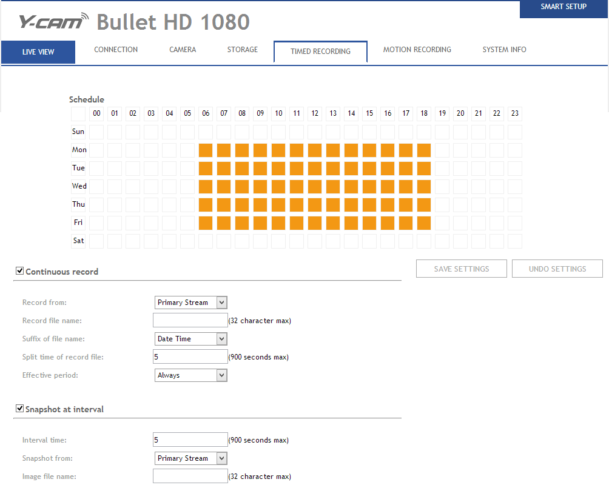Expand the Snapshot from dropdown
The width and height of the screenshot is (609, 485).
[191, 458]
